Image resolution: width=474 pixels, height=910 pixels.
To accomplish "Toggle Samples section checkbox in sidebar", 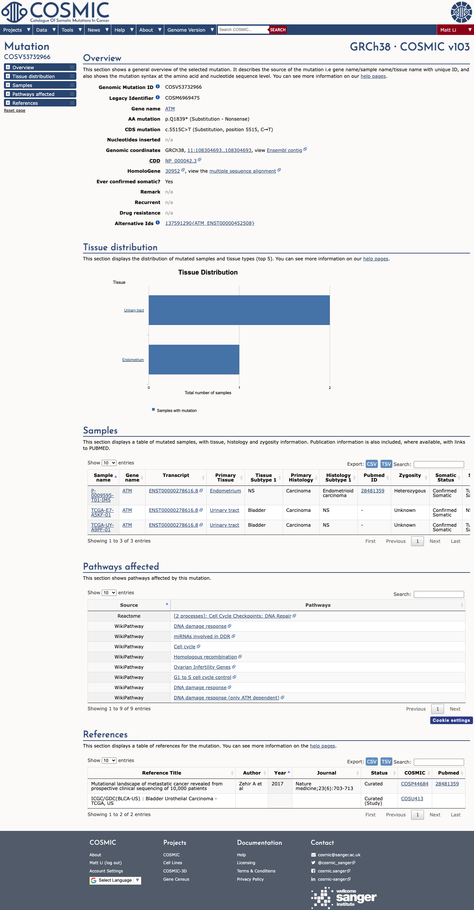I will point(8,85).
